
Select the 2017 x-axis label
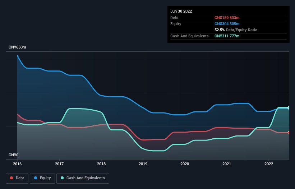pos(59,164)
